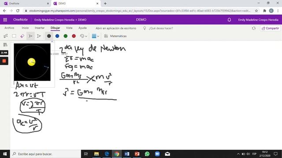Image resolution: width=282 pixels, height=158 pixels.
Task: Click the browser address bar URL
Action: pos(140,11)
